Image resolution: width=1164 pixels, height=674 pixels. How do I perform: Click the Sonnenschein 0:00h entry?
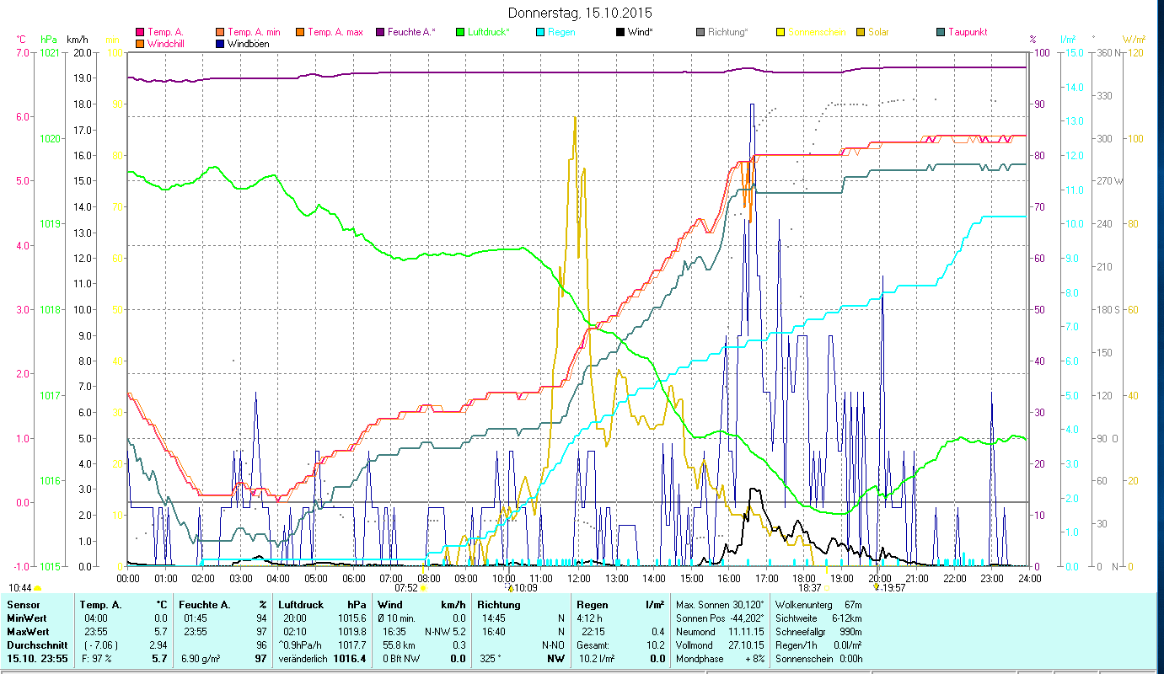tap(818, 659)
